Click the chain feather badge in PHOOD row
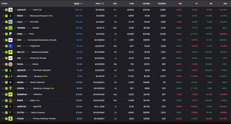231x124 pixels. (6, 119)
